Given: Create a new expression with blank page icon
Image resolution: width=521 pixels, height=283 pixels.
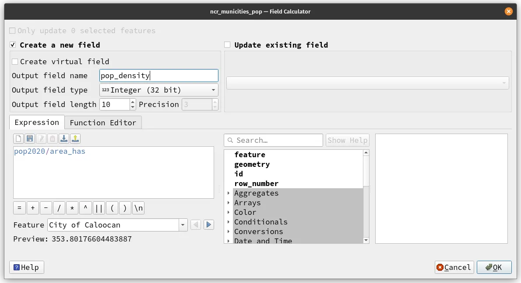Looking at the screenshot, I should point(18,138).
